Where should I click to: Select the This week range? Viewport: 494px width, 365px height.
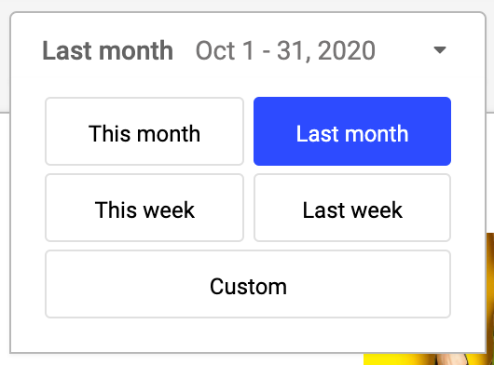tap(144, 208)
